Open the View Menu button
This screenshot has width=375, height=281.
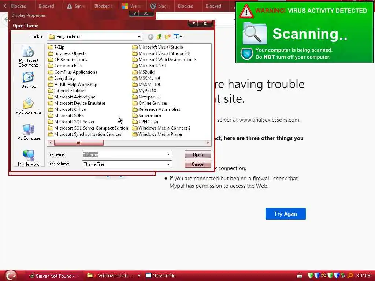tap(178, 37)
